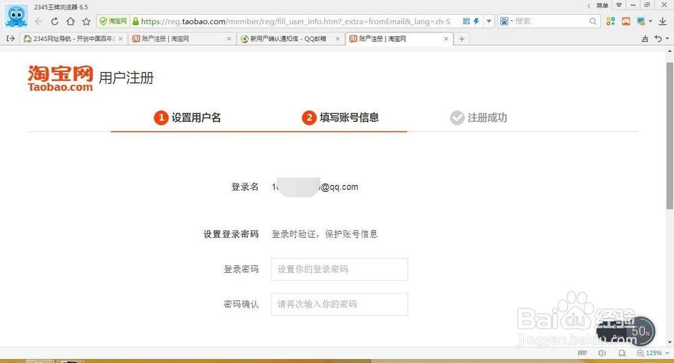Click the green padlock security icon
Screen dimensions: 674x363
pyautogui.click(x=135, y=21)
